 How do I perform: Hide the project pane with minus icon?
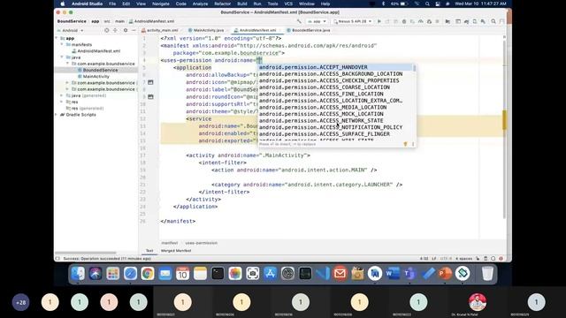point(134,30)
